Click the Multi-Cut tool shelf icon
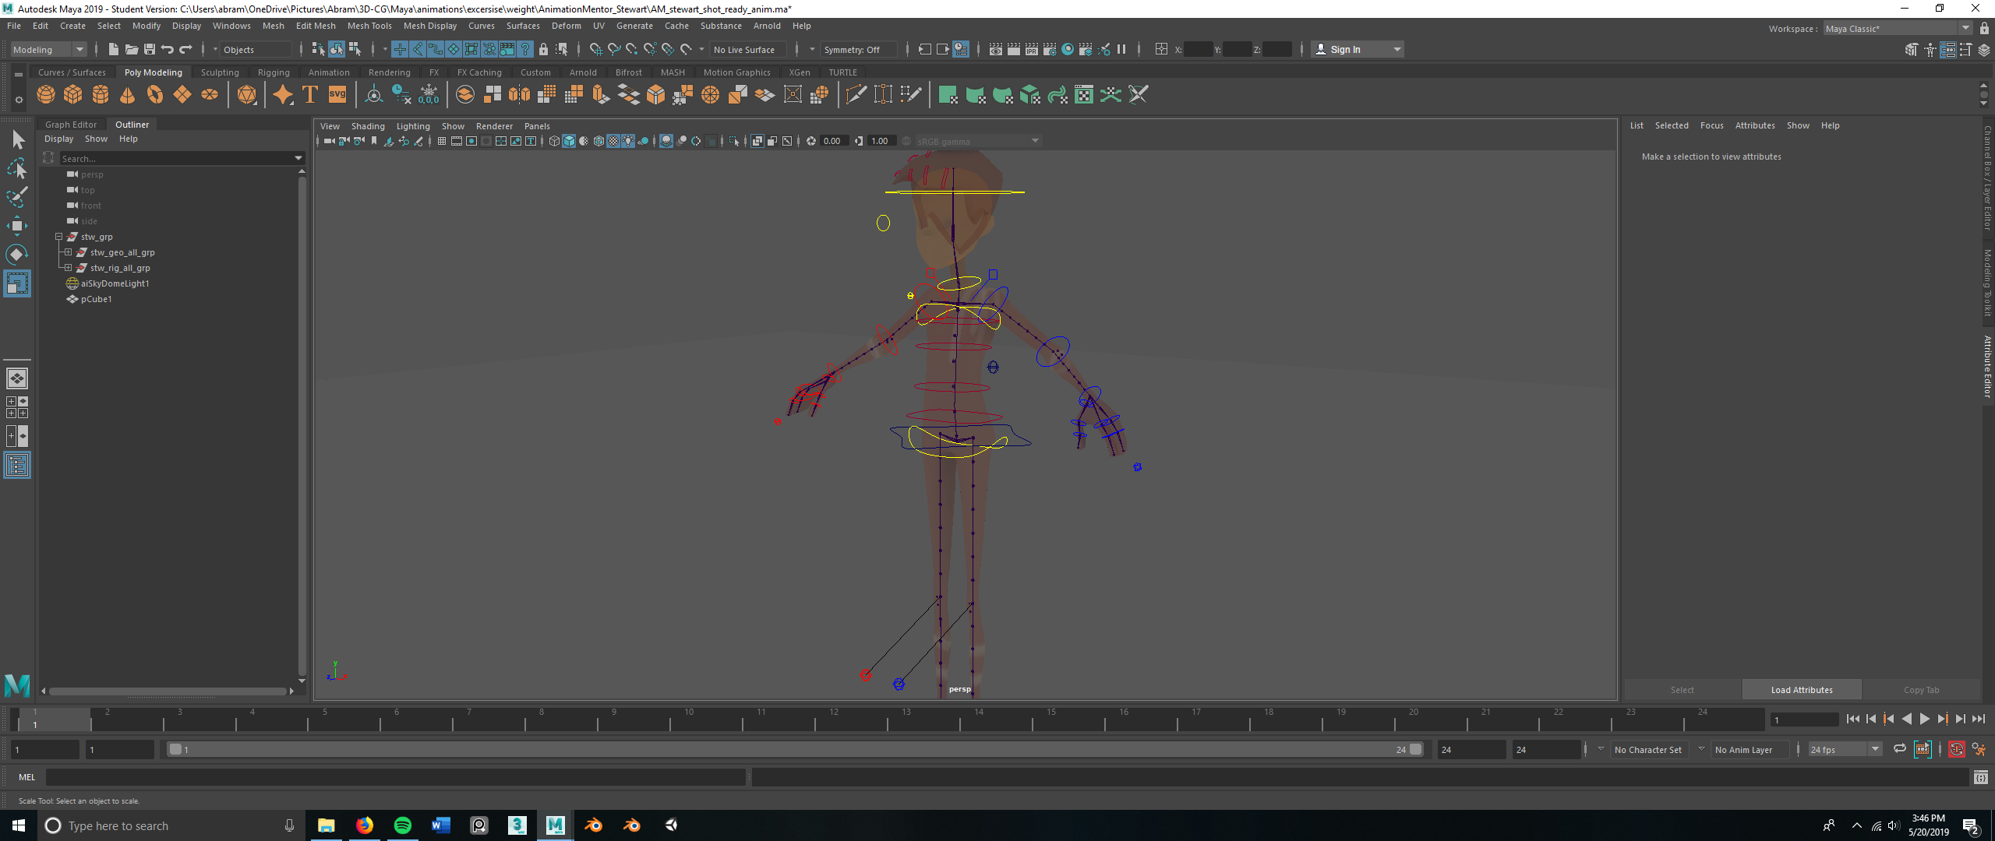 pos(856,95)
